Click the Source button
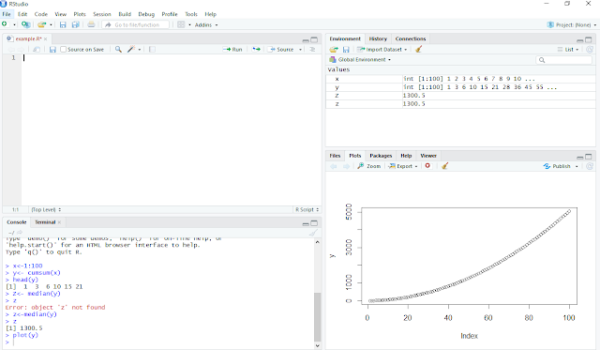Viewport: 600px width, 350px height. 280,50
